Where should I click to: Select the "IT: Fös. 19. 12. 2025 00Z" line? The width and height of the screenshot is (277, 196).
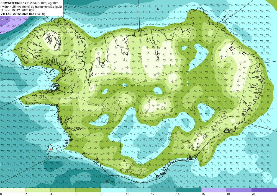[x=17, y=10]
